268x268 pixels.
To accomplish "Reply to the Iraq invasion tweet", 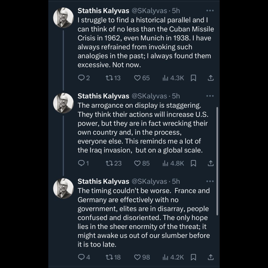I will 81,163.
